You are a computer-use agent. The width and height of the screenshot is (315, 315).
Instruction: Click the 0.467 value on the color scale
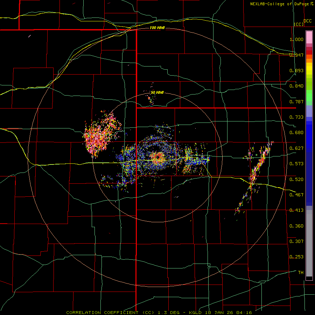296,195
